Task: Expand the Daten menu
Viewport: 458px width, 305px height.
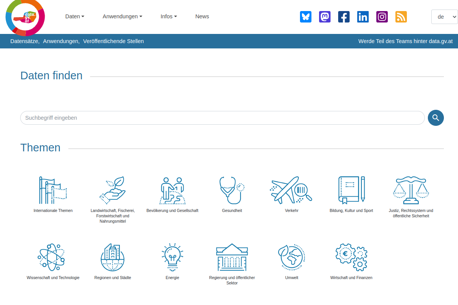Action: [x=75, y=16]
